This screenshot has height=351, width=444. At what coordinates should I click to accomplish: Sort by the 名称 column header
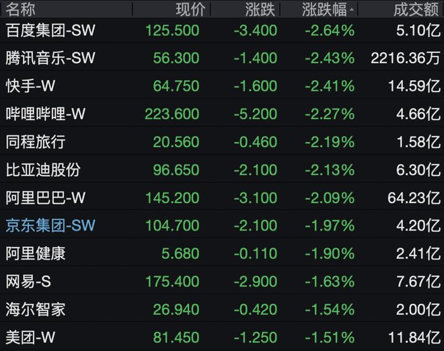coord(21,9)
